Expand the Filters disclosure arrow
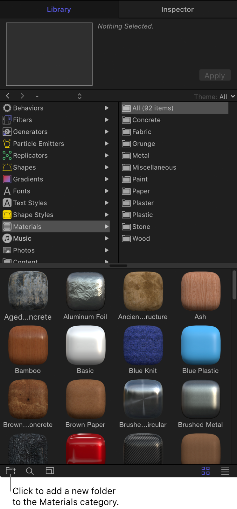237x509 pixels. [107, 120]
